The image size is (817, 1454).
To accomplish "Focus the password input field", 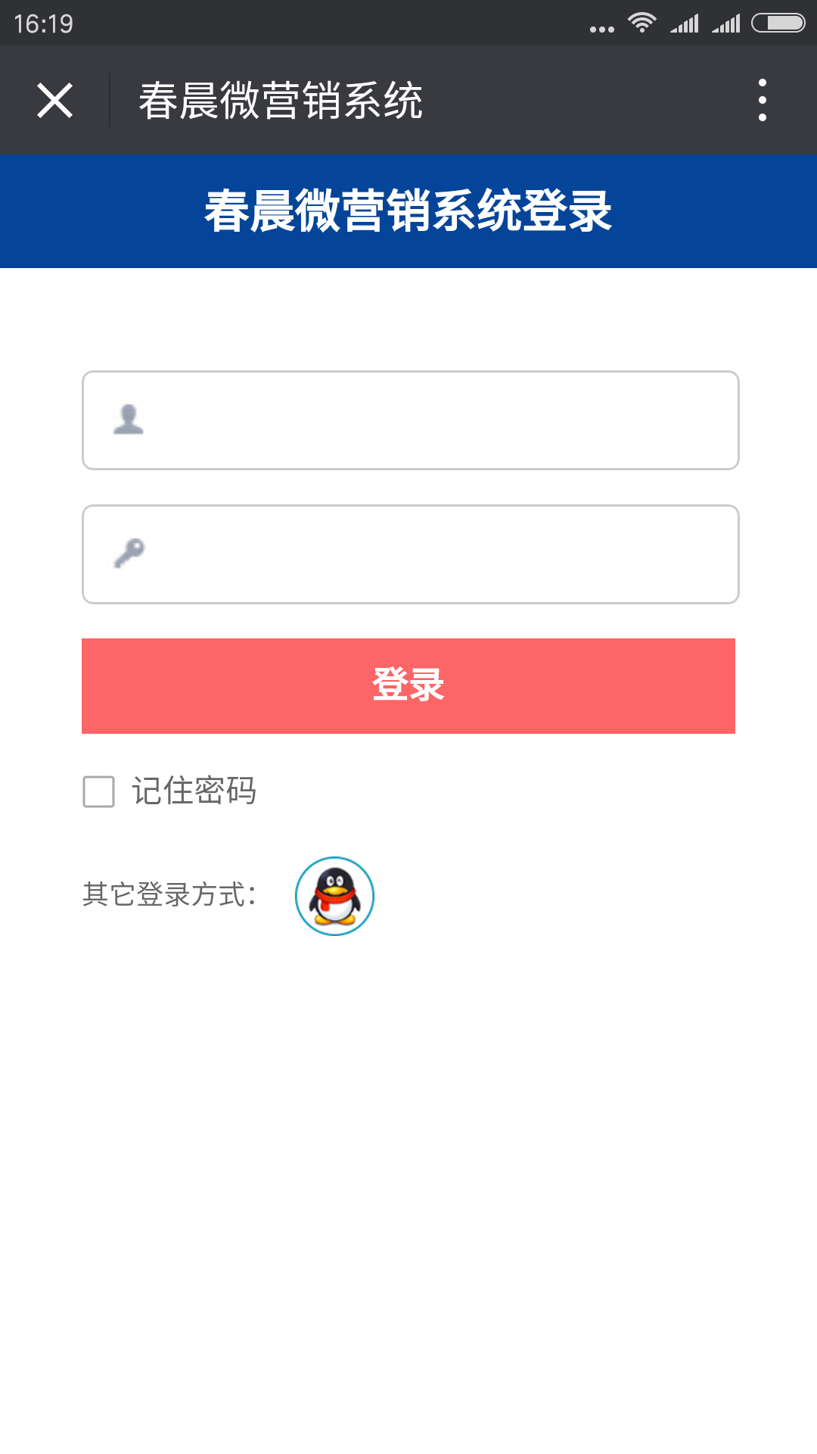I will [411, 554].
